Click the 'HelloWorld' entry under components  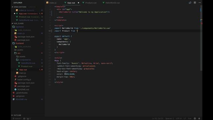(x=64, y=44)
